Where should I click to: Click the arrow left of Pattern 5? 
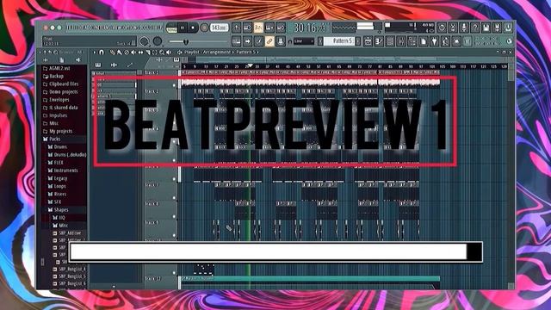[x=320, y=41]
